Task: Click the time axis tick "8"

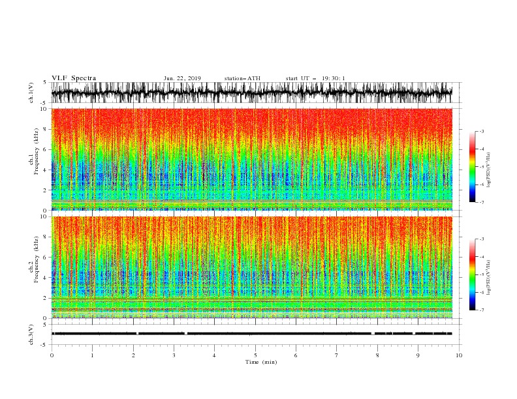Action: click(377, 355)
